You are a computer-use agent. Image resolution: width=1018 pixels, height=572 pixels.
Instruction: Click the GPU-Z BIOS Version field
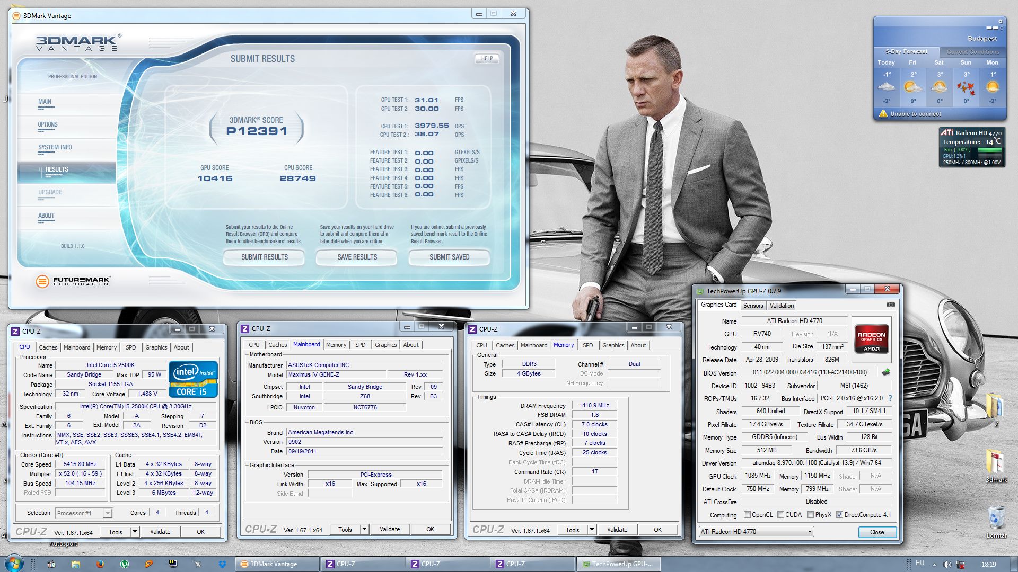pyautogui.click(x=809, y=373)
